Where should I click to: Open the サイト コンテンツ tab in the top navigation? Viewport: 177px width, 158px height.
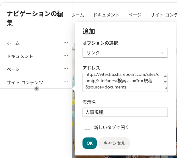click(164, 15)
